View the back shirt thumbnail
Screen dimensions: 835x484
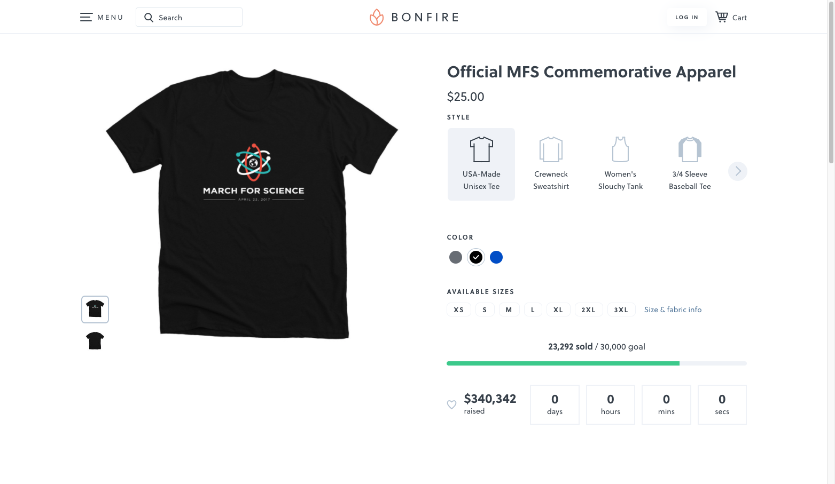point(95,340)
